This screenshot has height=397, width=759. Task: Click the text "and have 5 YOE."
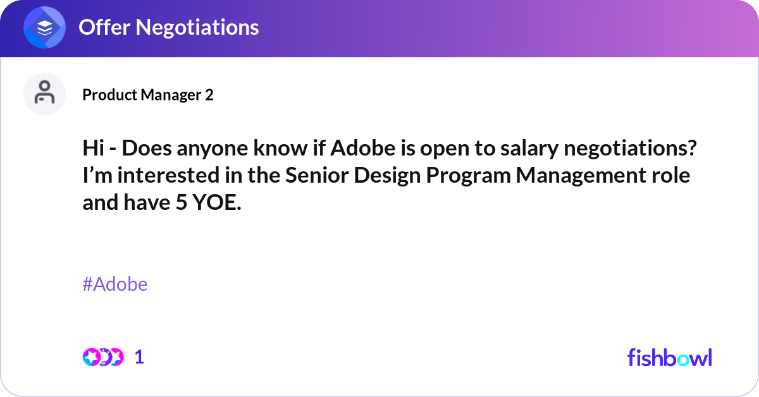pyautogui.click(x=162, y=203)
